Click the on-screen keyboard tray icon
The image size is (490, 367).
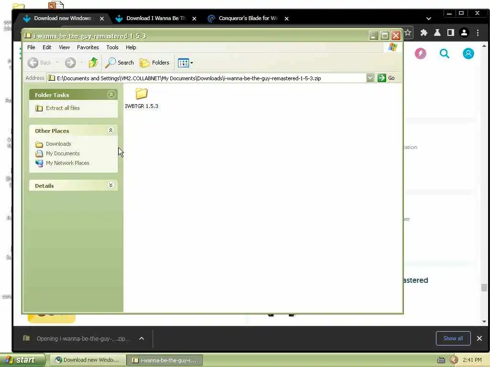coord(441,360)
